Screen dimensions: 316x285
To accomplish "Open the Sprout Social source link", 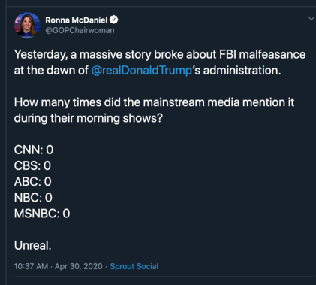I will click(134, 266).
